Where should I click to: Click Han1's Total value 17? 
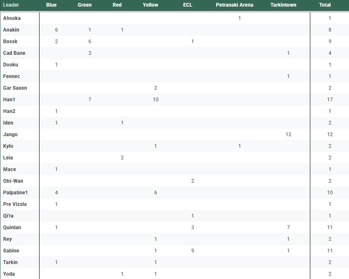click(330, 100)
